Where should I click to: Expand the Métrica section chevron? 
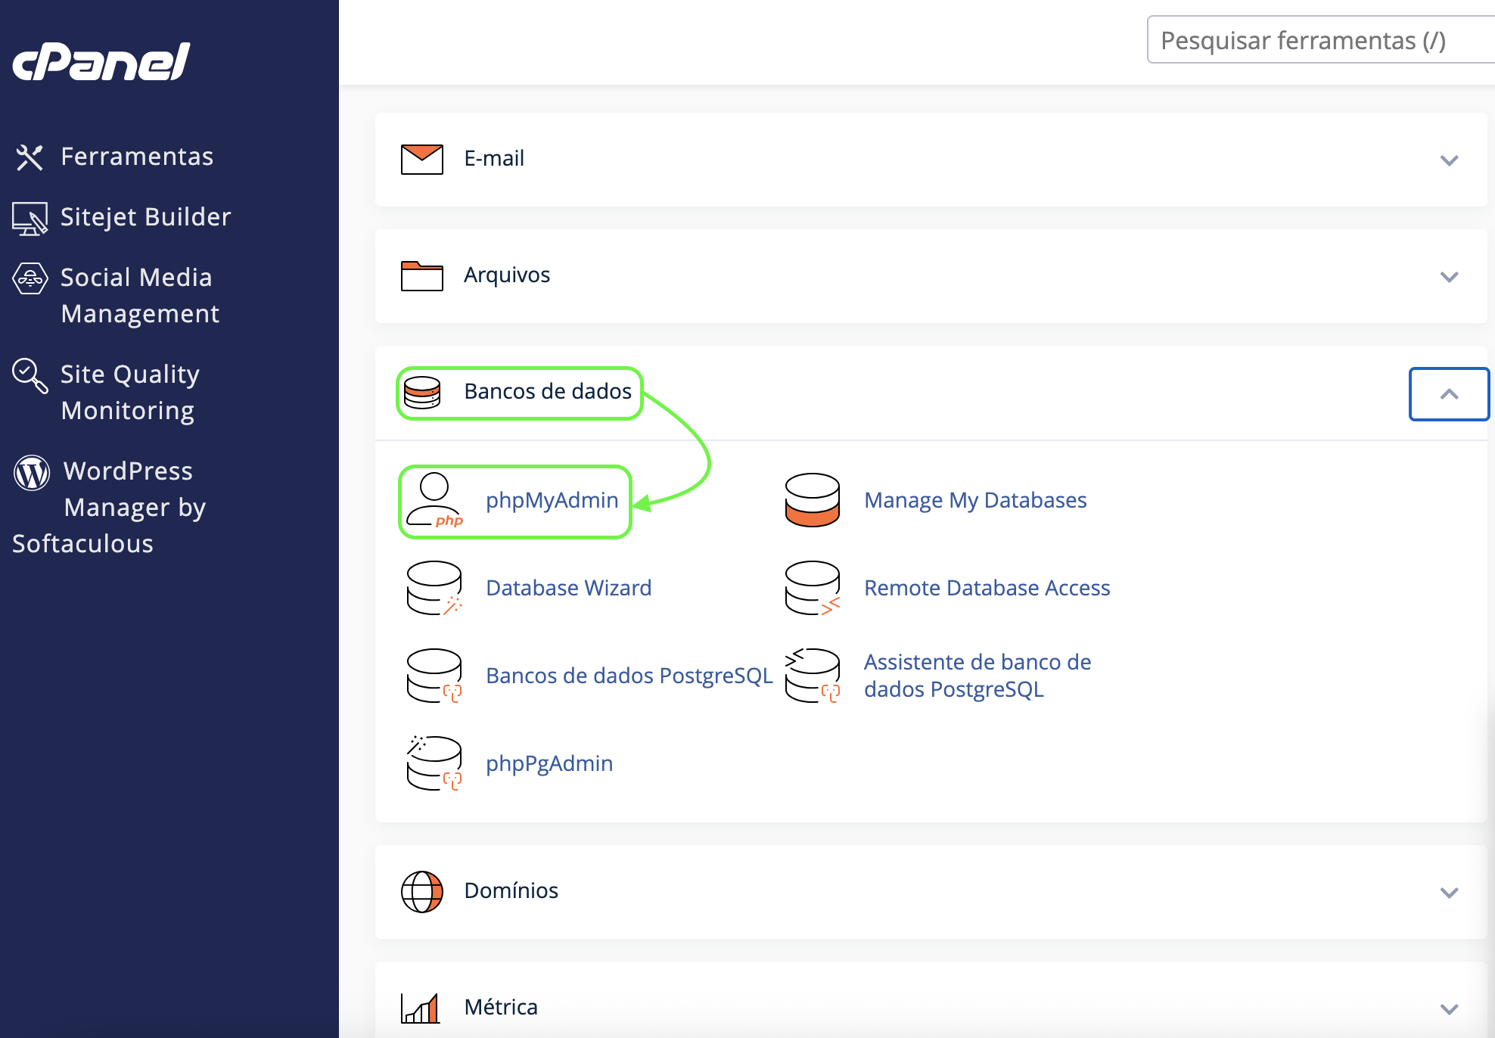pos(1449,1009)
